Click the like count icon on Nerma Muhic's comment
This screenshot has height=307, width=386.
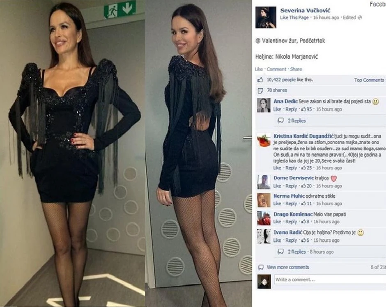[303, 204]
